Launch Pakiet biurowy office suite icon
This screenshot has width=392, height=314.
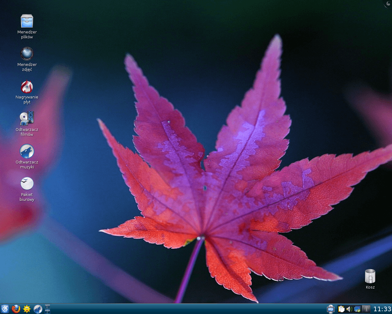(27, 184)
